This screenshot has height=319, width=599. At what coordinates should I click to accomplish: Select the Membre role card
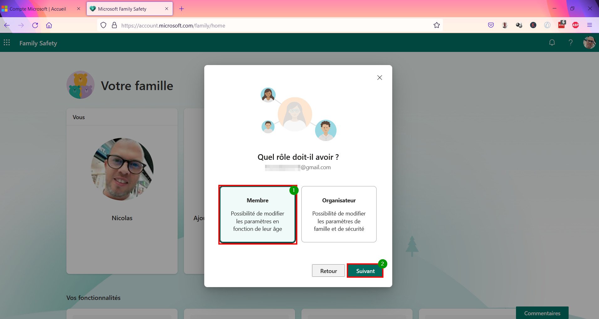point(258,214)
